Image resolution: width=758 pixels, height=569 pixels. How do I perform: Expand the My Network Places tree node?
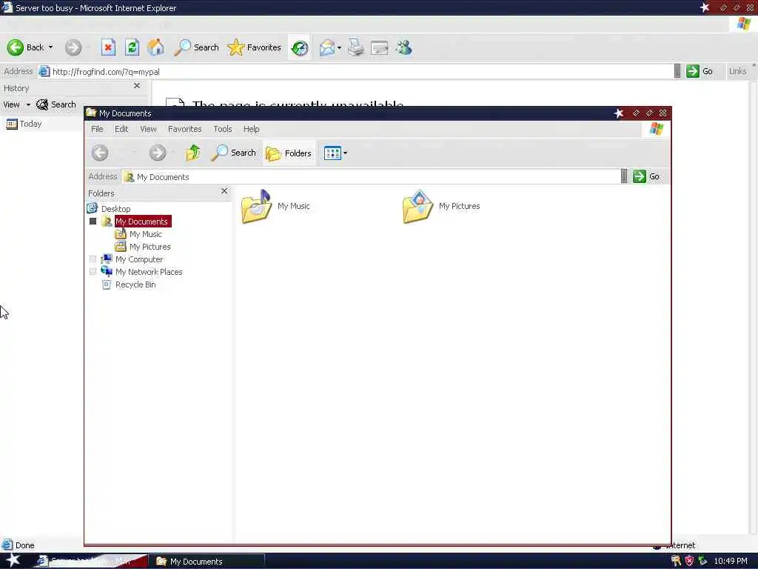click(93, 271)
